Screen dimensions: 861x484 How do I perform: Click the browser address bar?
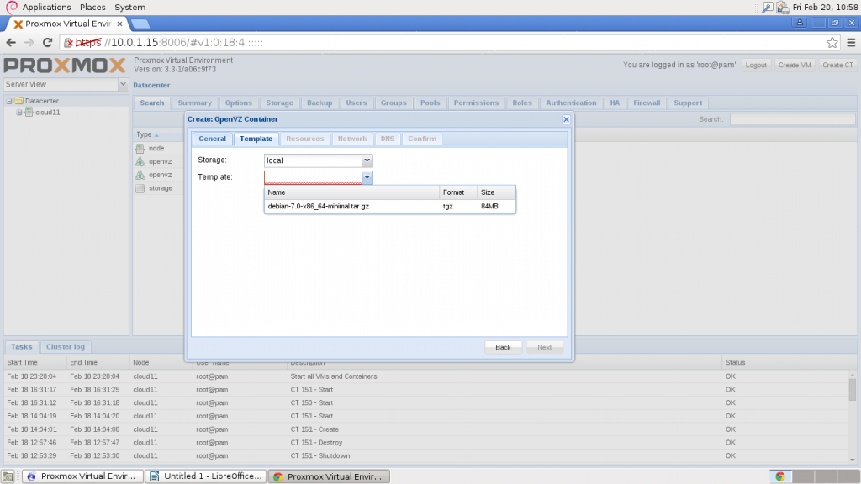tap(447, 42)
